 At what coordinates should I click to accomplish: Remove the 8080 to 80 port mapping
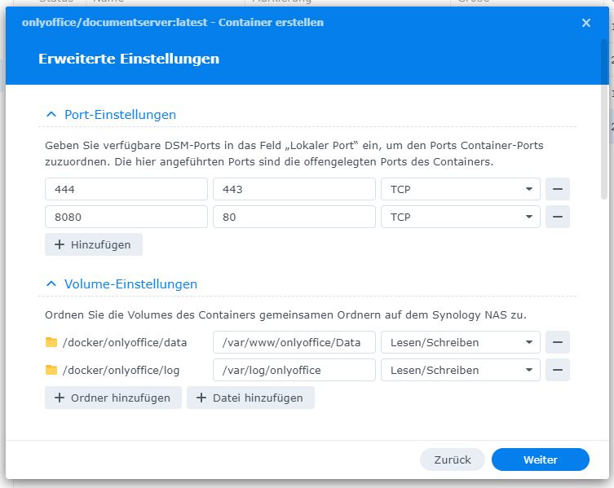pyautogui.click(x=558, y=217)
